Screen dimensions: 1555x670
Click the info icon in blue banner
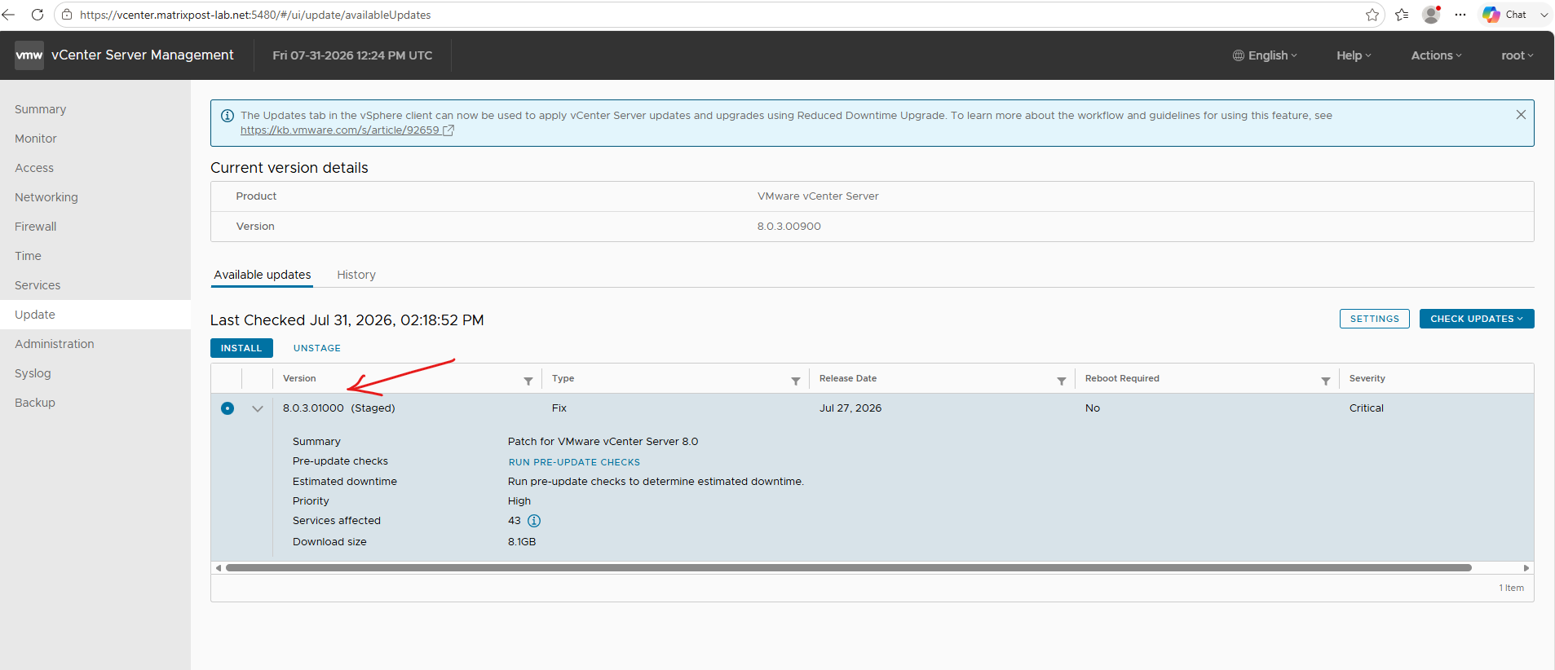coord(228,116)
